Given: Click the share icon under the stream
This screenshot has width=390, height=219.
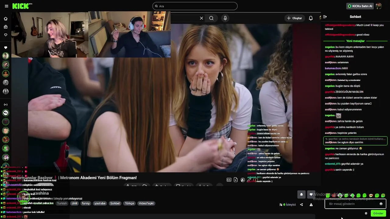Looking at the screenshot, I should [301, 205].
